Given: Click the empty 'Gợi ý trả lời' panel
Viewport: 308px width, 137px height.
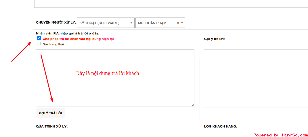Looking at the screenshot, I should point(255,78).
